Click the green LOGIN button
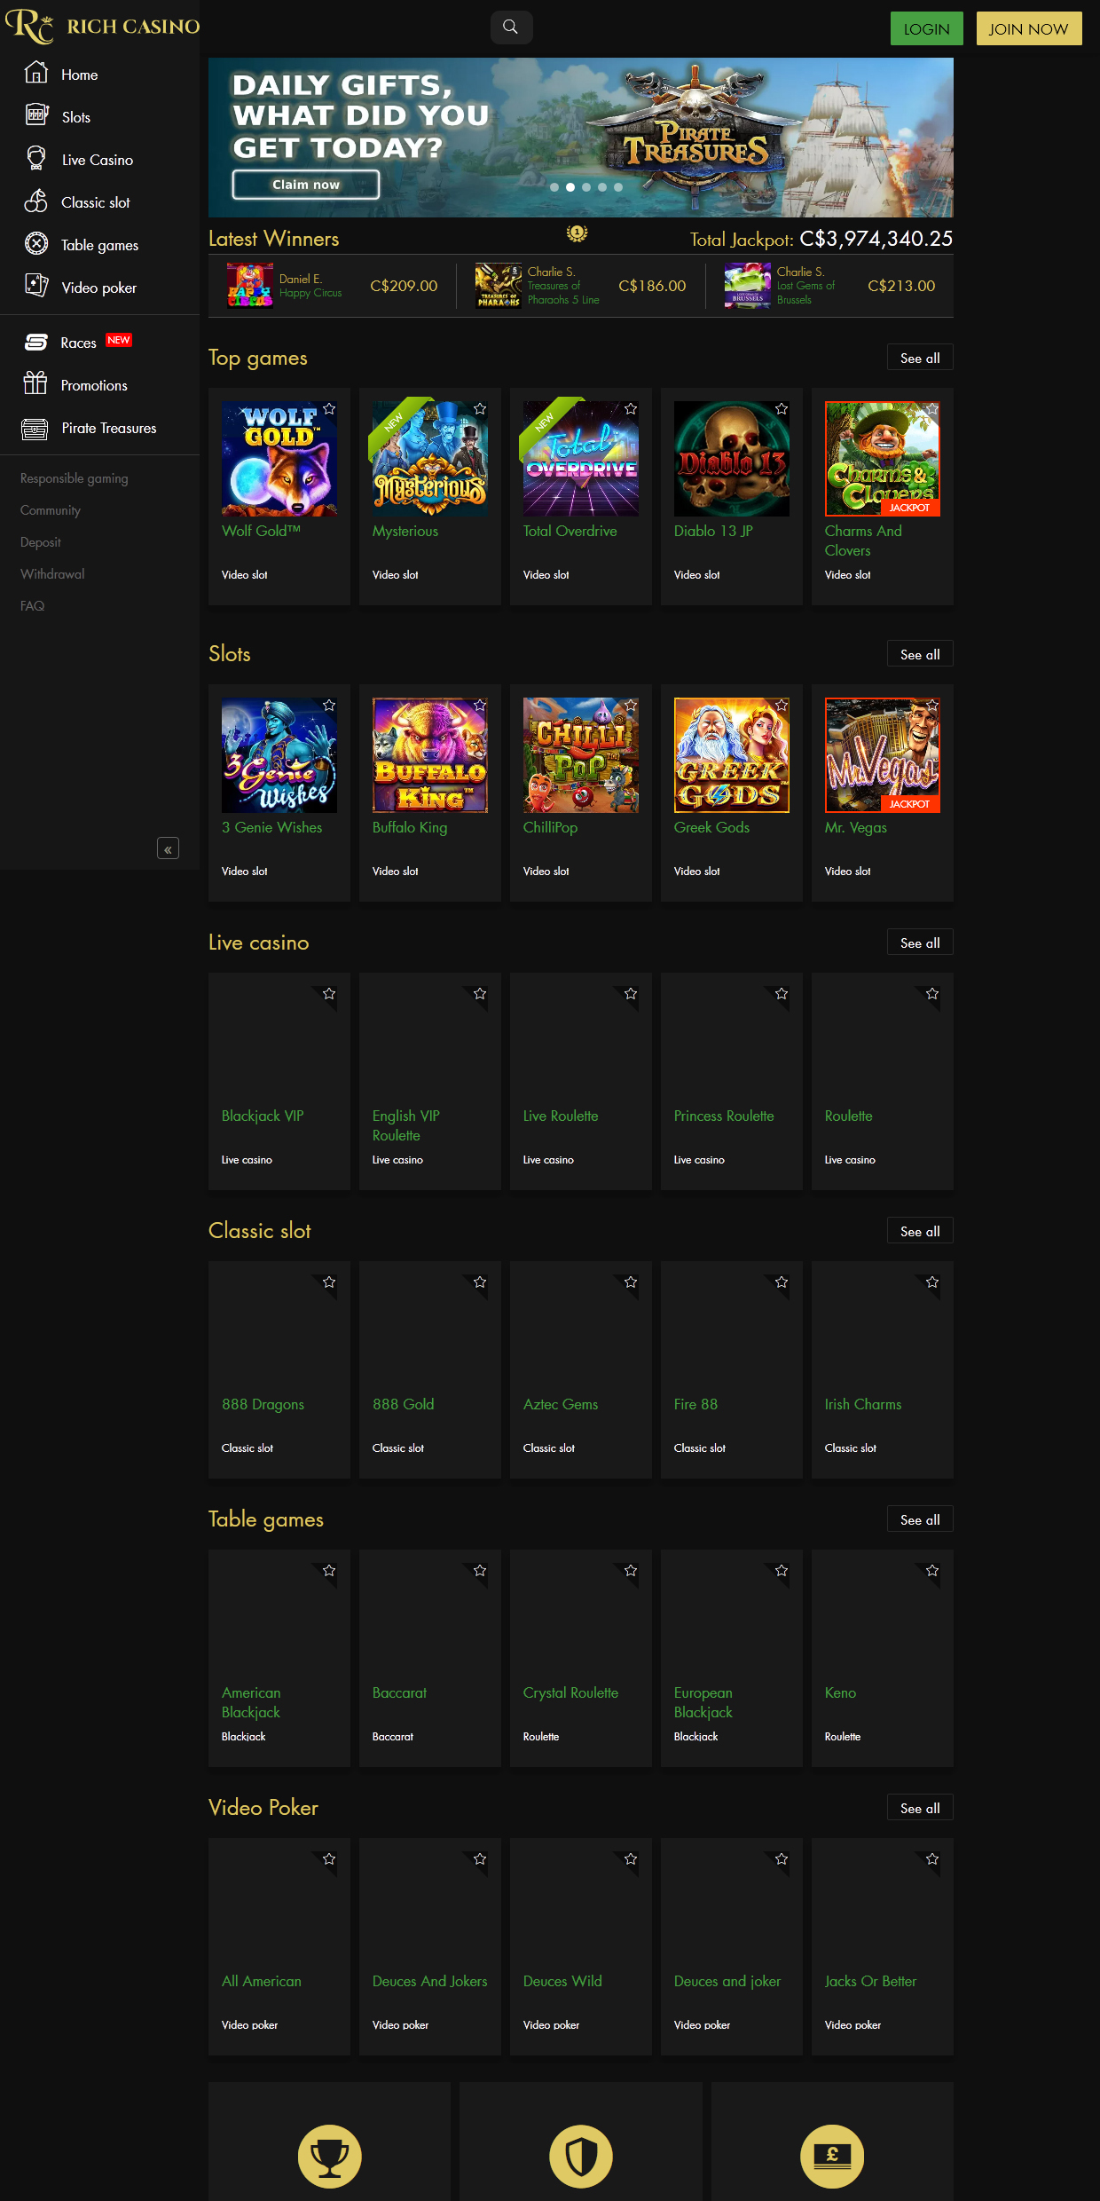1100x2201 pixels. point(926,29)
